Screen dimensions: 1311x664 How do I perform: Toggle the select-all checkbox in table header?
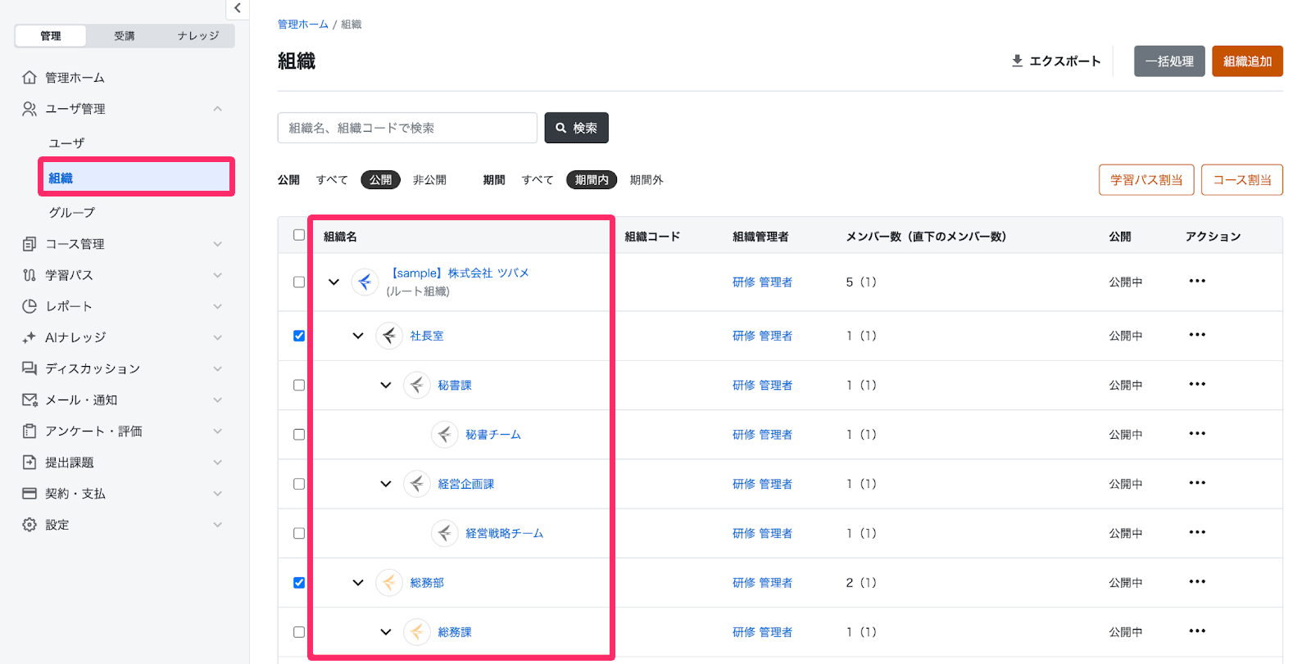tap(299, 235)
